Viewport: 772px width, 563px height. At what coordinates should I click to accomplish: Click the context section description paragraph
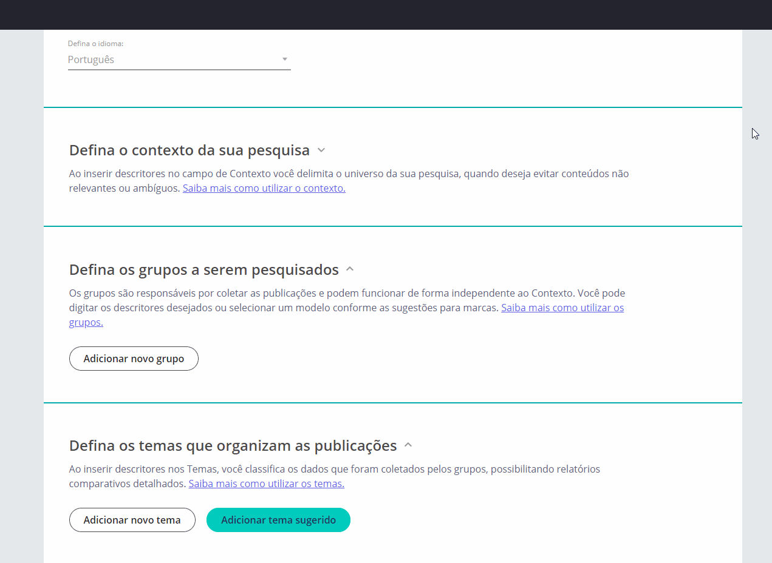349,174
